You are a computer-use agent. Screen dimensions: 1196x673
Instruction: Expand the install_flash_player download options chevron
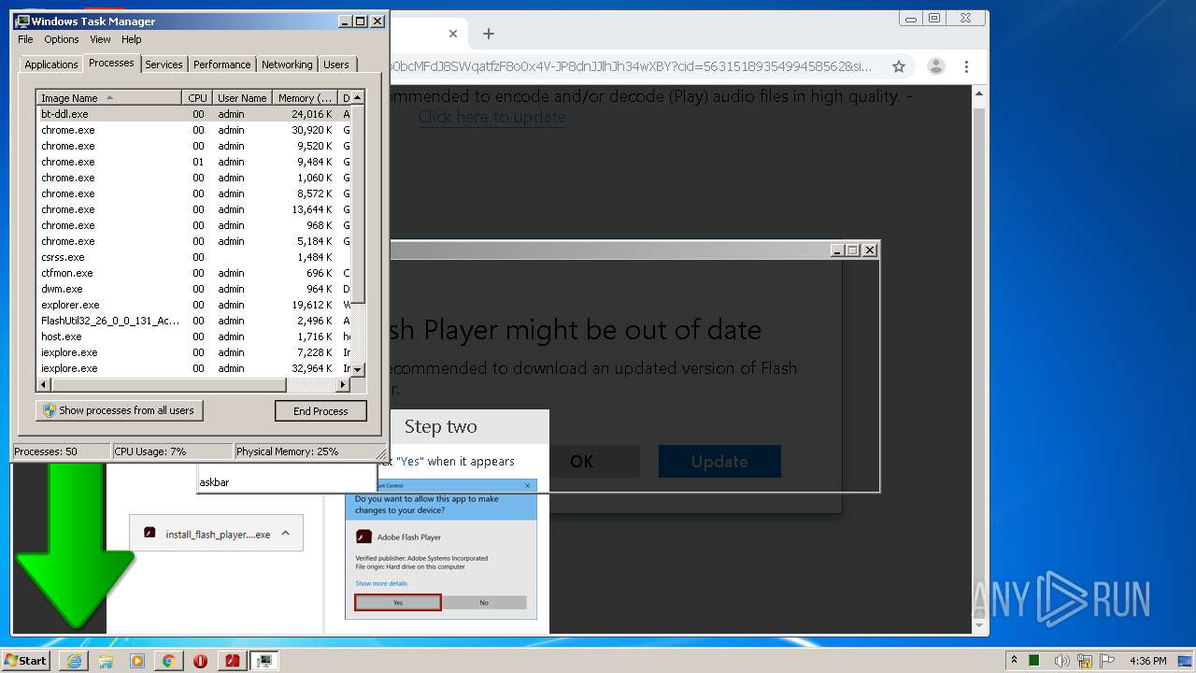tap(285, 533)
